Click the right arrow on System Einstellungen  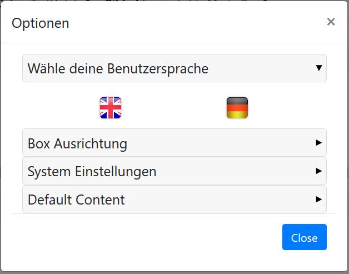[x=319, y=171]
